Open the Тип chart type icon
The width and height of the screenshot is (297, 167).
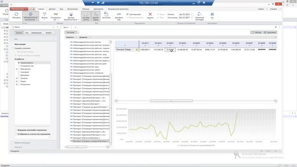click(x=212, y=14)
